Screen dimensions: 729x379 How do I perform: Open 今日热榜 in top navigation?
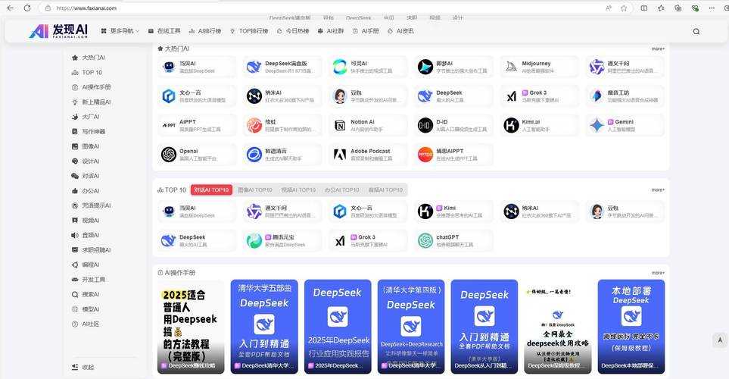(293, 31)
